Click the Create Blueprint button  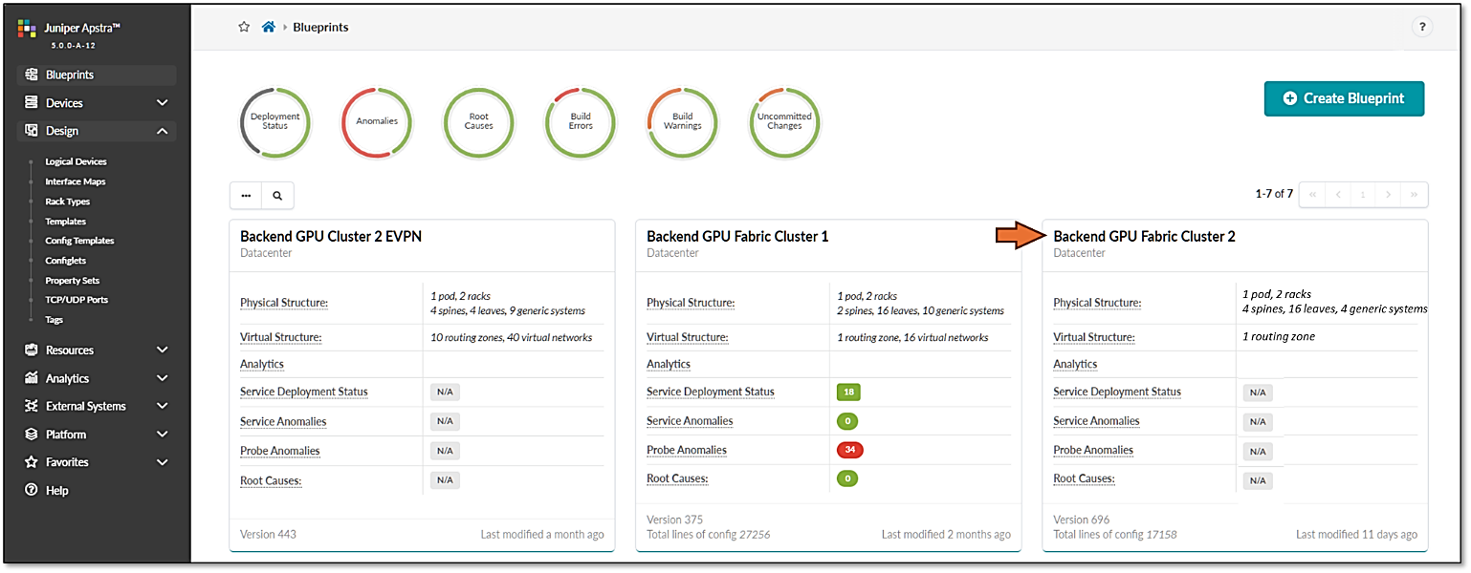pyautogui.click(x=1344, y=98)
